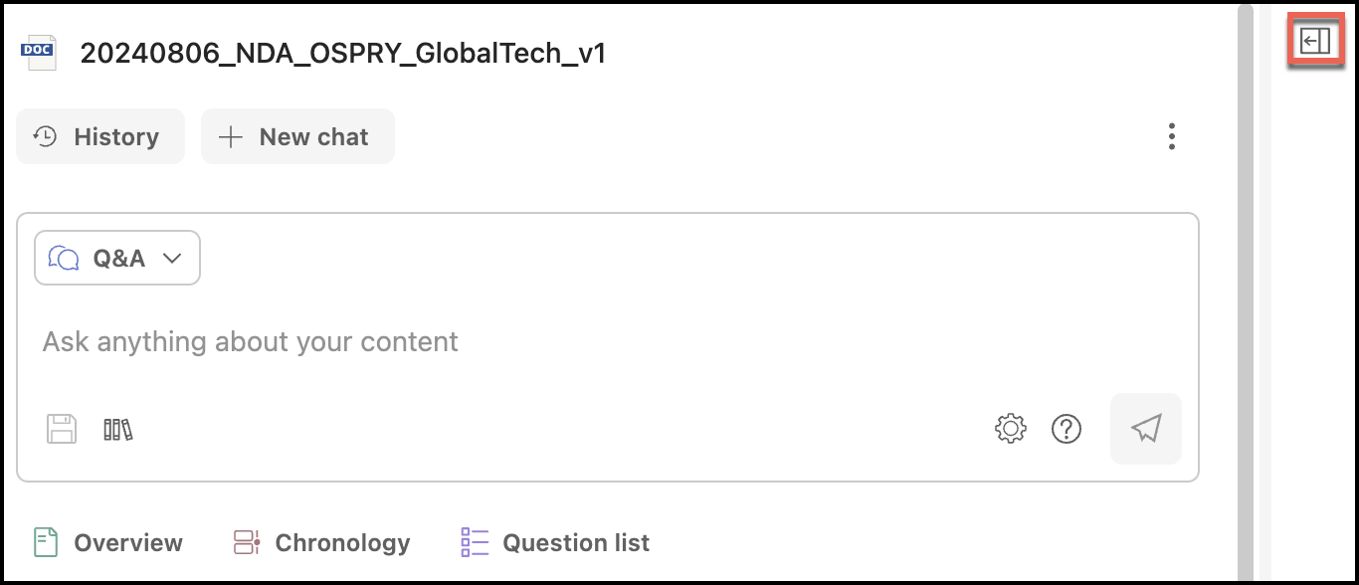Viewport: 1359px width, 585px height.
Task: Collapse the panel using the highlighted sidebar icon
Action: click(1316, 40)
